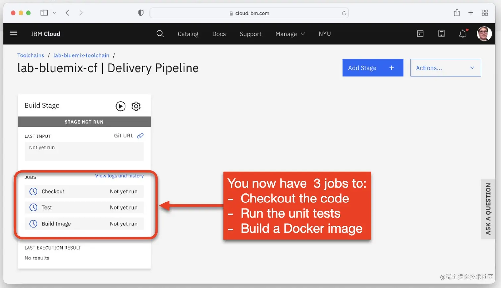
Task: Open the IBM Cloud Shell icon
Action: [x=420, y=34]
